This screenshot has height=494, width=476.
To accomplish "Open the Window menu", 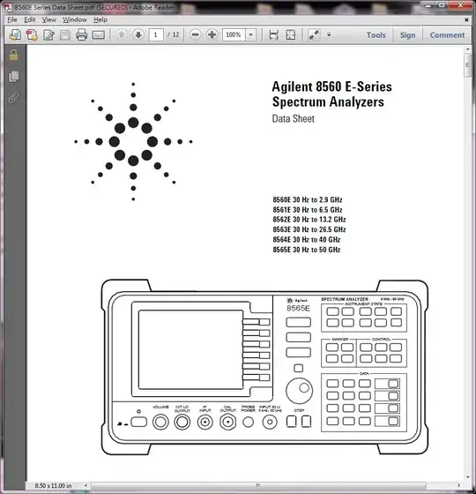I will pos(75,19).
